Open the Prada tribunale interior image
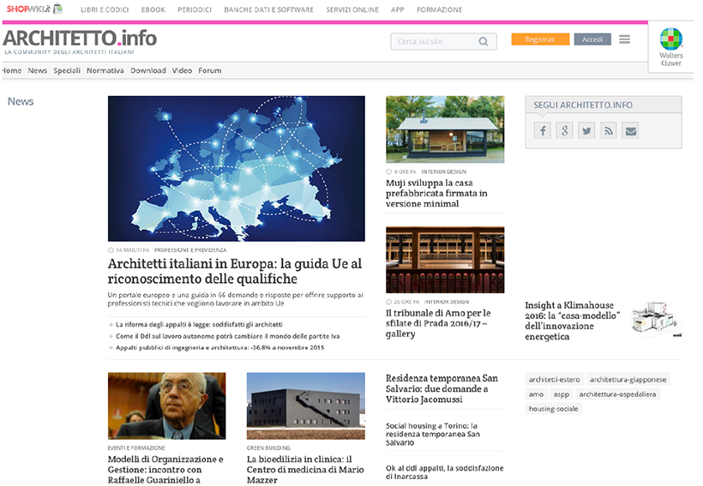Viewport: 703px width, 486px height. [445, 260]
